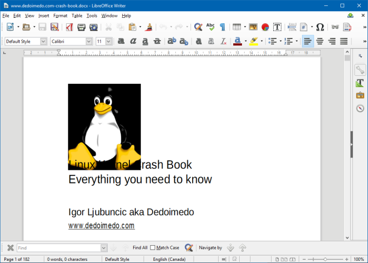Apply yellow highlighting color
This screenshot has width=368, height=263.
254,41
